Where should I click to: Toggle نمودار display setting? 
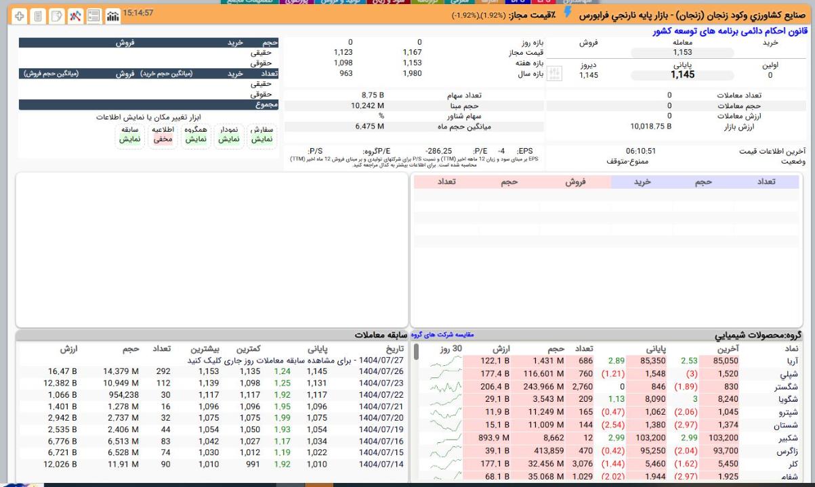tap(228, 135)
